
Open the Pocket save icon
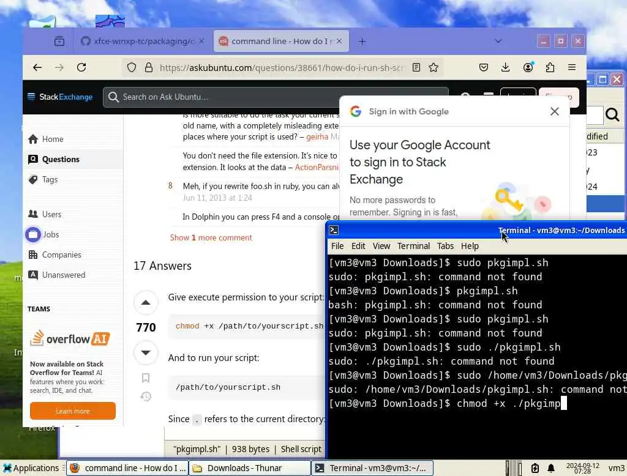pos(484,67)
